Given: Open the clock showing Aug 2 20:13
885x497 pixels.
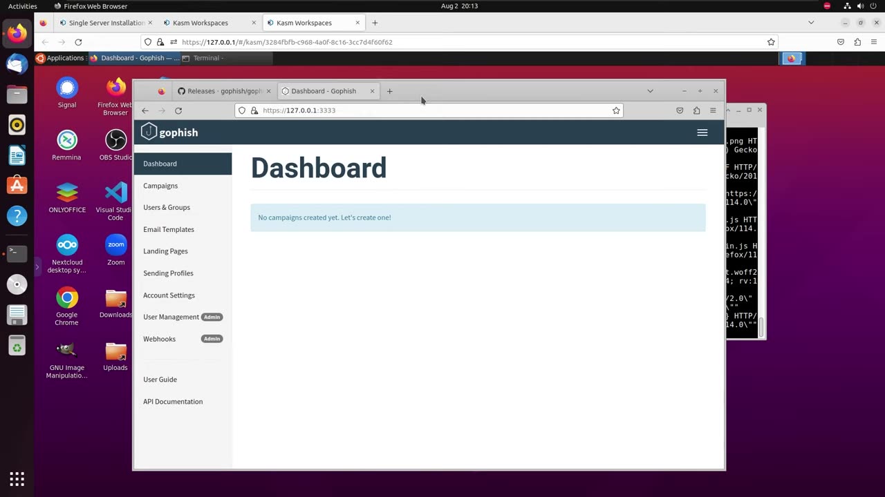Looking at the screenshot, I should pyautogui.click(x=459, y=6).
